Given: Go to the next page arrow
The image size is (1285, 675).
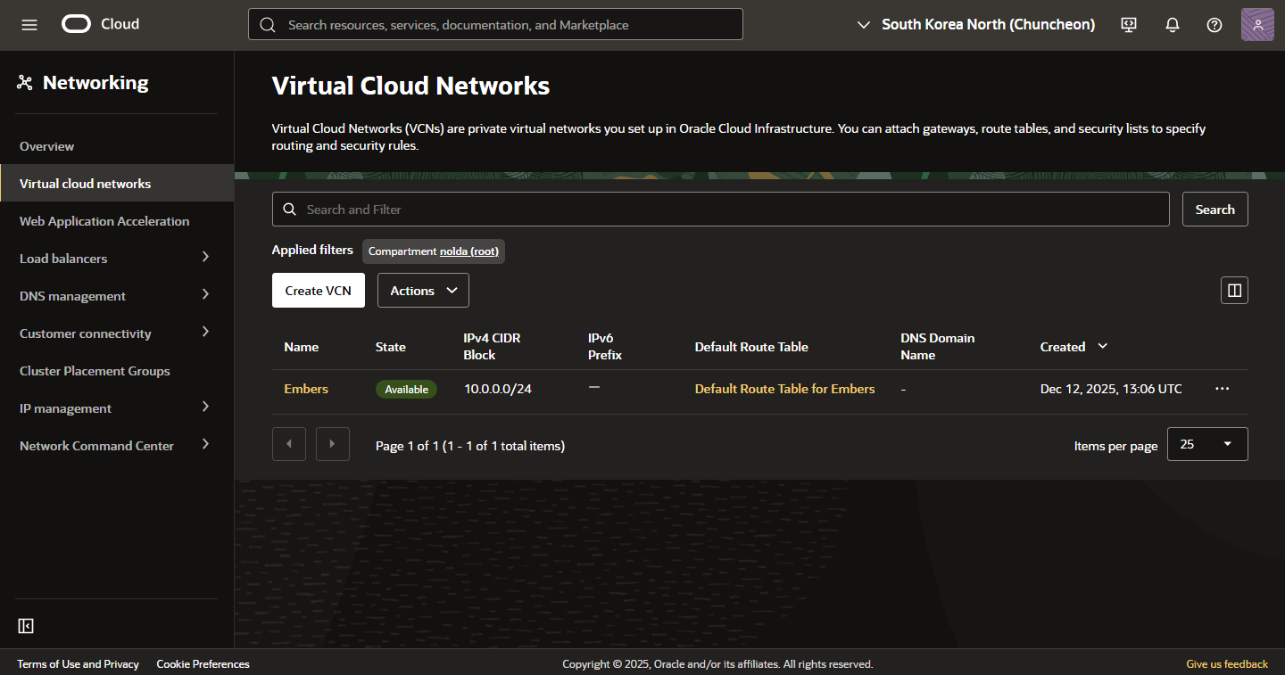Looking at the screenshot, I should coord(332,444).
